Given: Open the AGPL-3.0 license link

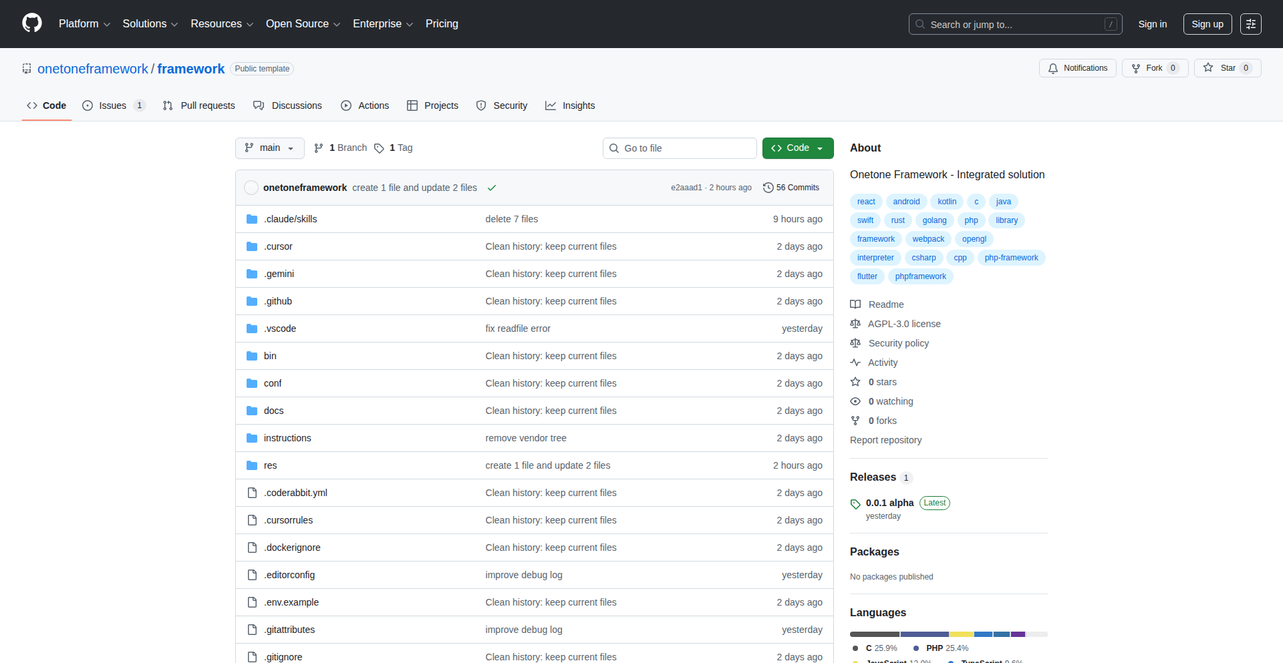Looking at the screenshot, I should point(903,324).
